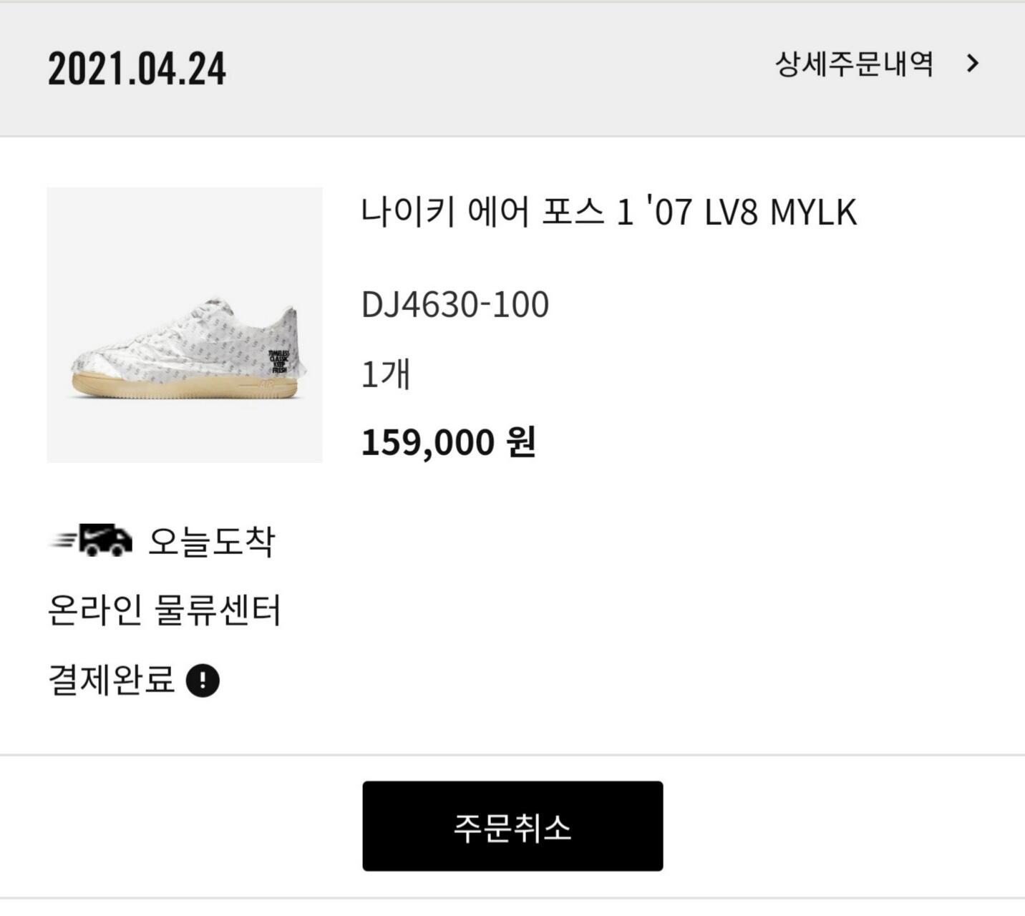Click the 159,000 원 price

pyautogui.click(x=448, y=442)
